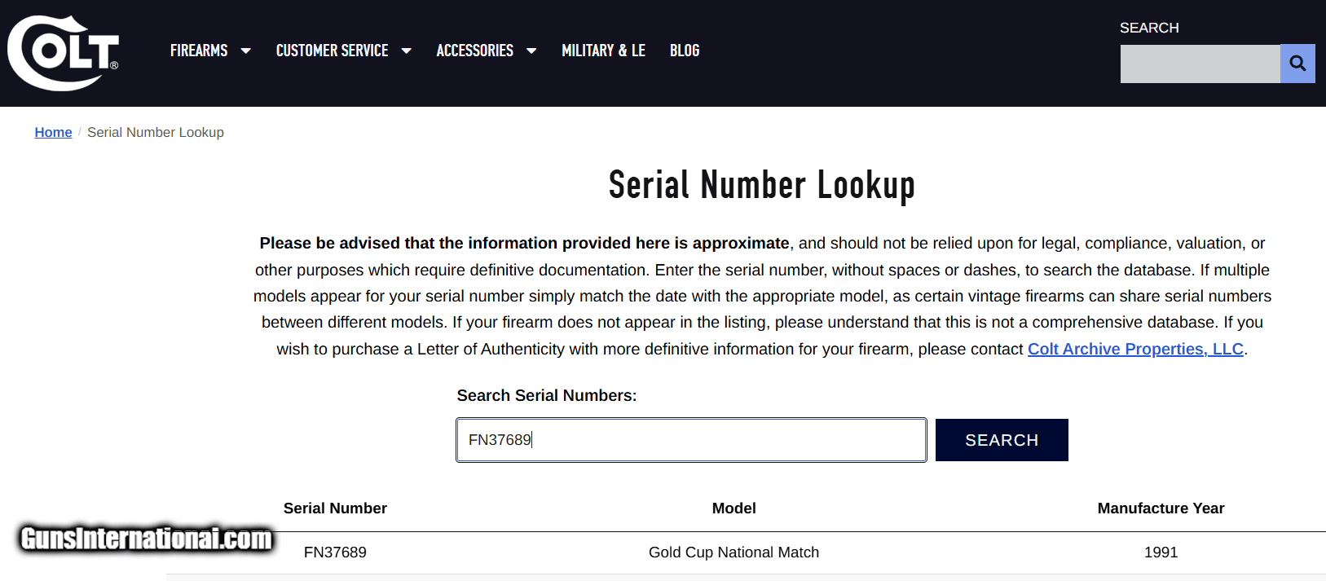Expand the Accessories dropdown arrow
This screenshot has height=581, width=1326.
[531, 51]
